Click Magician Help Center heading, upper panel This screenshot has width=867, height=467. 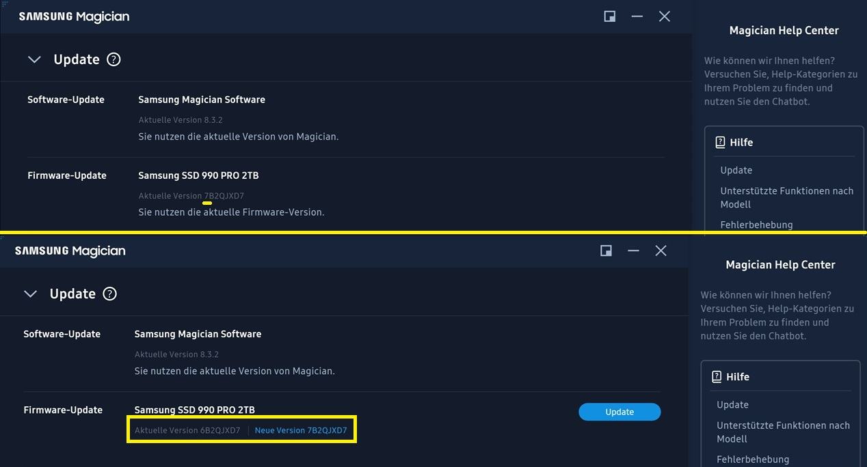(784, 30)
